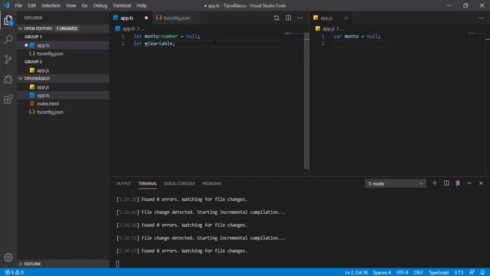The image size is (490, 276).
Task: Close the app.js editor tab
Action: pyautogui.click(x=346, y=18)
